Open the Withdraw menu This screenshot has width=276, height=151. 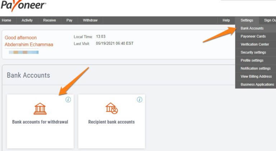click(x=90, y=20)
